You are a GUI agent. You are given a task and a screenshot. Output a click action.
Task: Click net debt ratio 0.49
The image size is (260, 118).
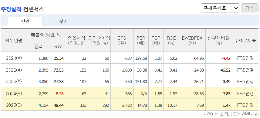click(227, 82)
